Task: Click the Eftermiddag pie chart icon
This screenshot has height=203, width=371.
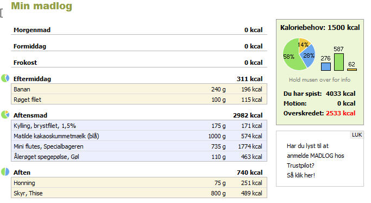Action: tap(5, 78)
